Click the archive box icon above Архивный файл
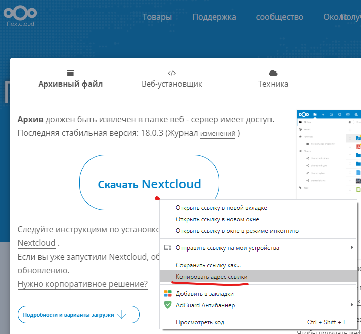This screenshot has width=361, height=334. tap(70, 73)
